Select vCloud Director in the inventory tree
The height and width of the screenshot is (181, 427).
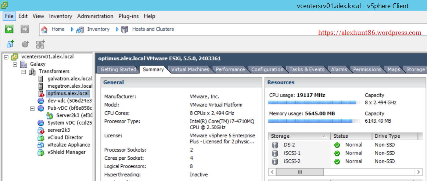pos(65,137)
